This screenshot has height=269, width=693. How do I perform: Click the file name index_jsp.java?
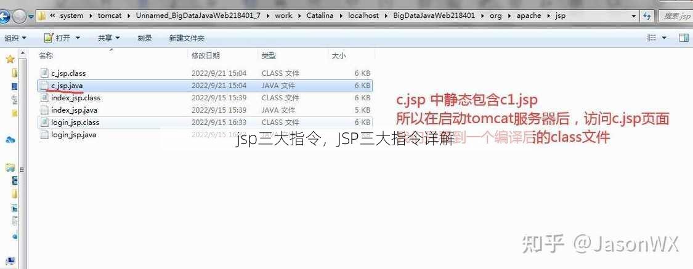[x=75, y=110]
